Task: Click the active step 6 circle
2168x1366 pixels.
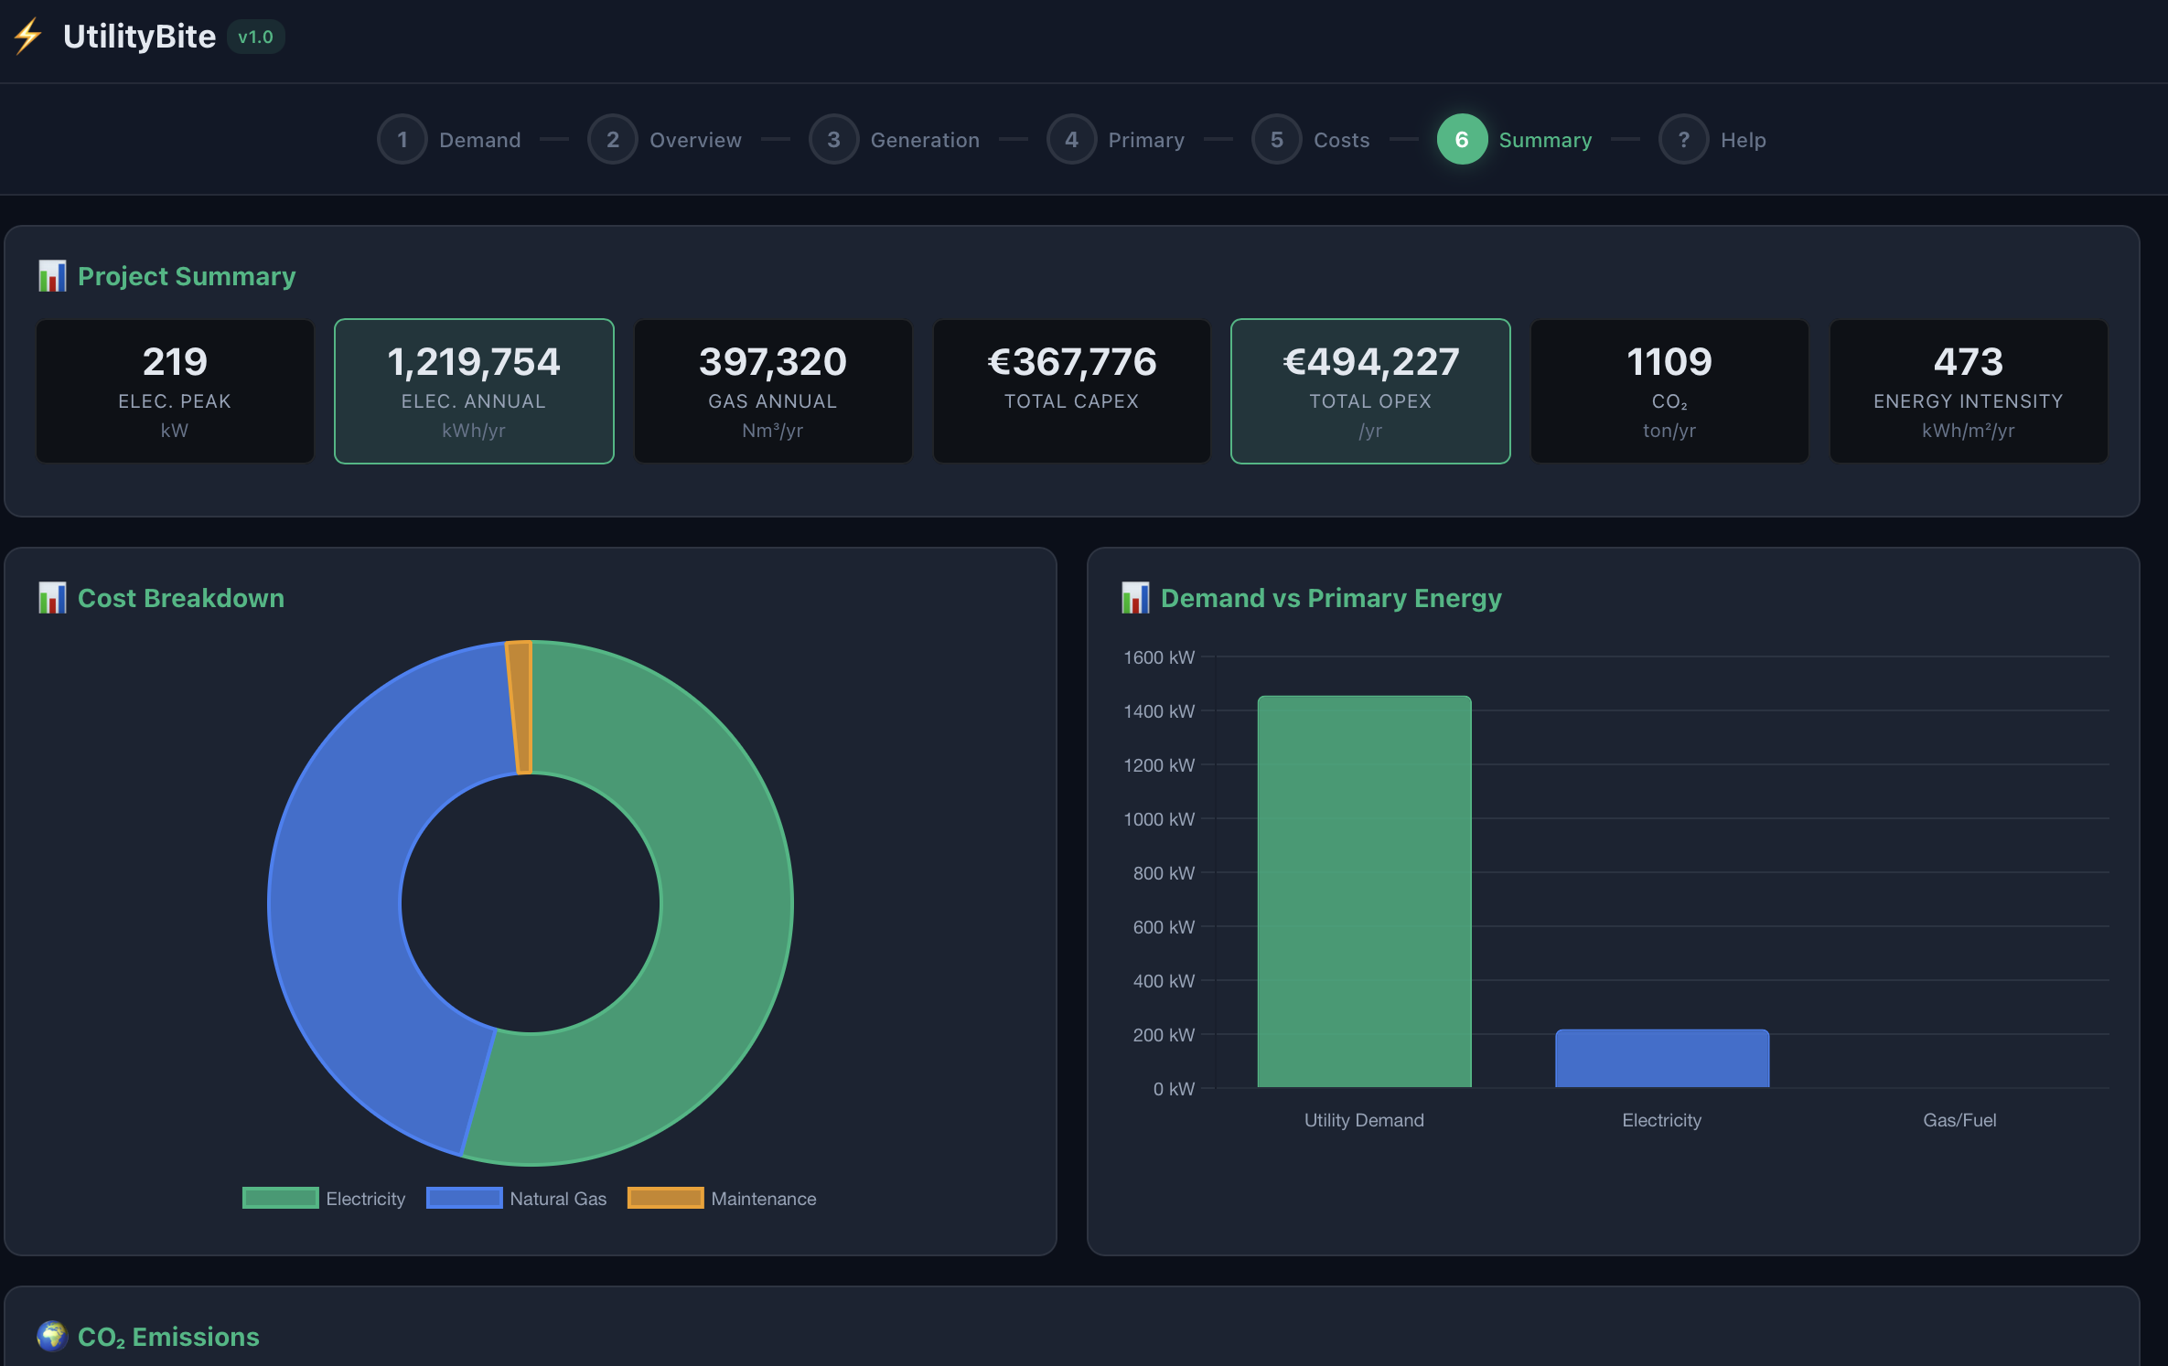Action: (x=1461, y=140)
